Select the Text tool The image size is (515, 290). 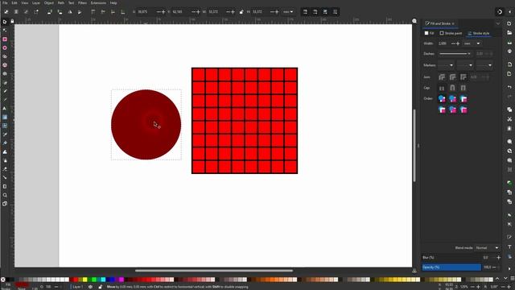5,108
